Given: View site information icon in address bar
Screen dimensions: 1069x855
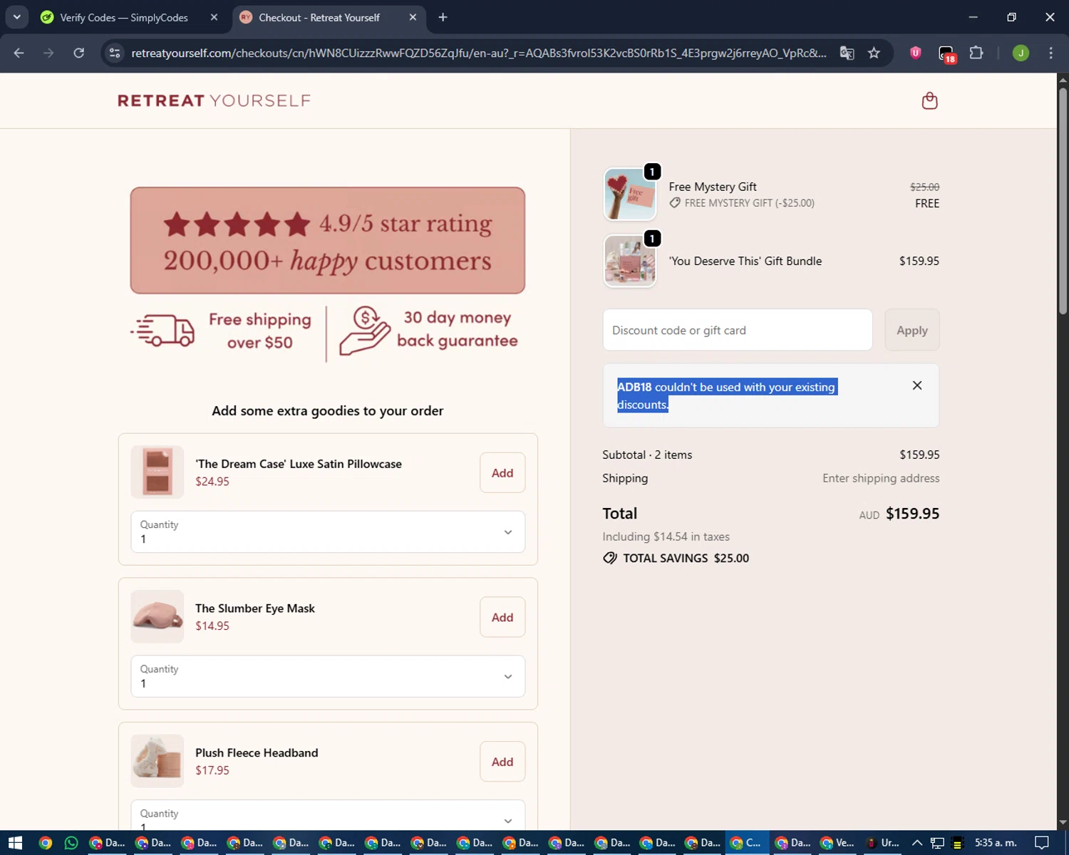Looking at the screenshot, I should tap(115, 53).
